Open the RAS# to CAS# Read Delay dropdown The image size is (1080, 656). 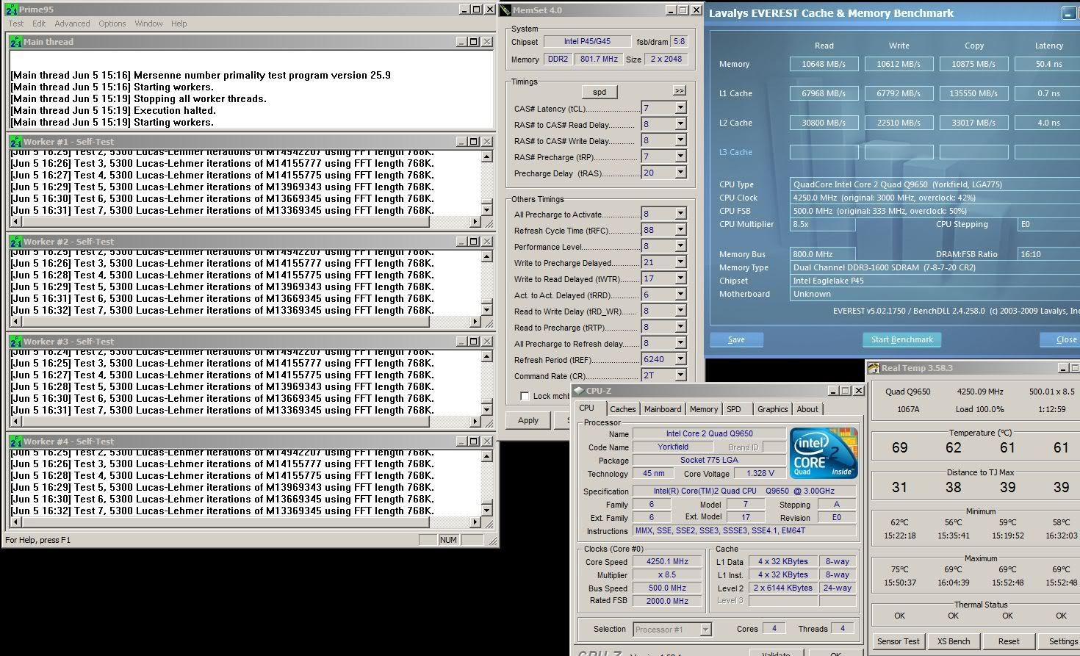tap(680, 124)
